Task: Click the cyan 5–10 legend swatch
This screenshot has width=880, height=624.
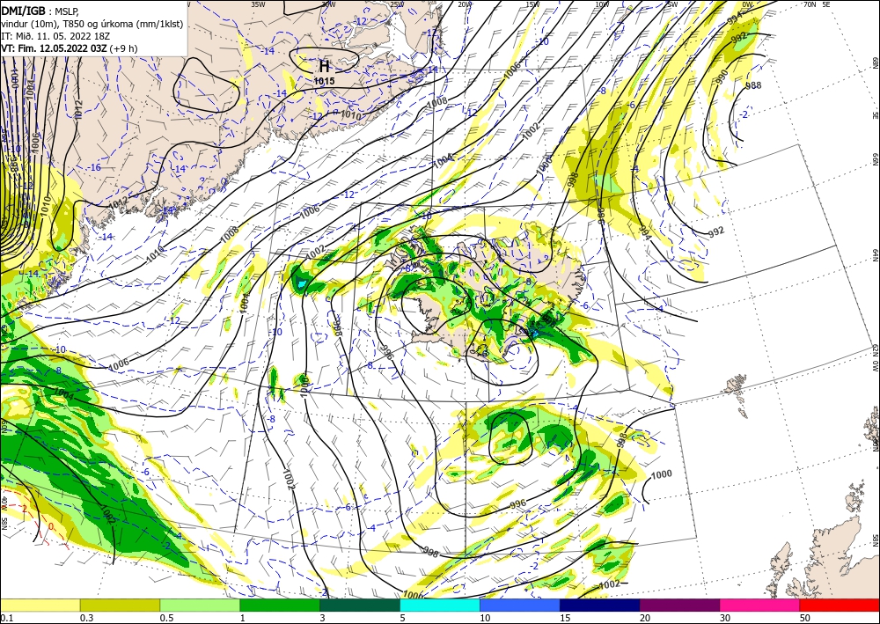Action: point(440,605)
